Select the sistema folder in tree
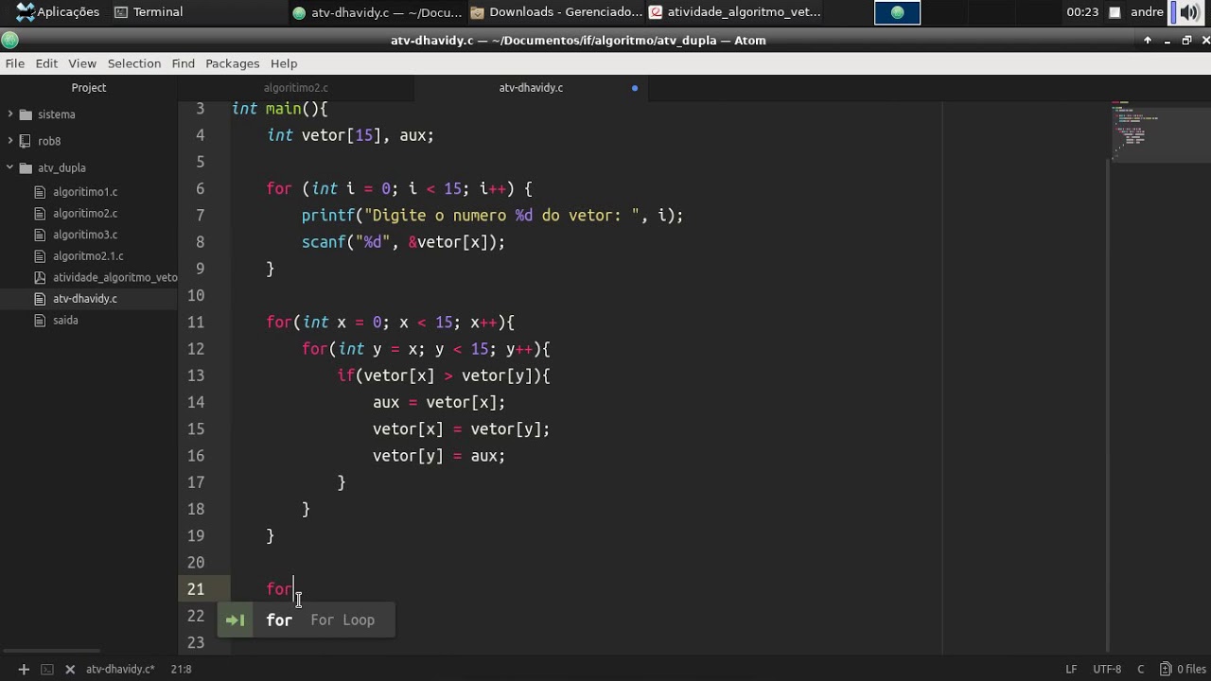The width and height of the screenshot is (1211, 681). click(56, 114)
